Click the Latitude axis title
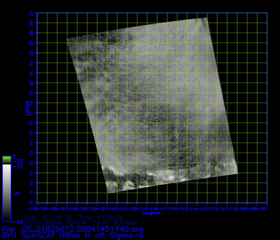The width and height of the screenshot is (280, 240). pyautogui.click(x=27, y=108)
